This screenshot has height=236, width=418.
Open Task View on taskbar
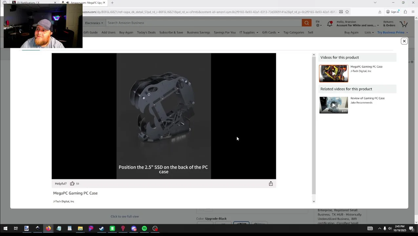(16, 228)
